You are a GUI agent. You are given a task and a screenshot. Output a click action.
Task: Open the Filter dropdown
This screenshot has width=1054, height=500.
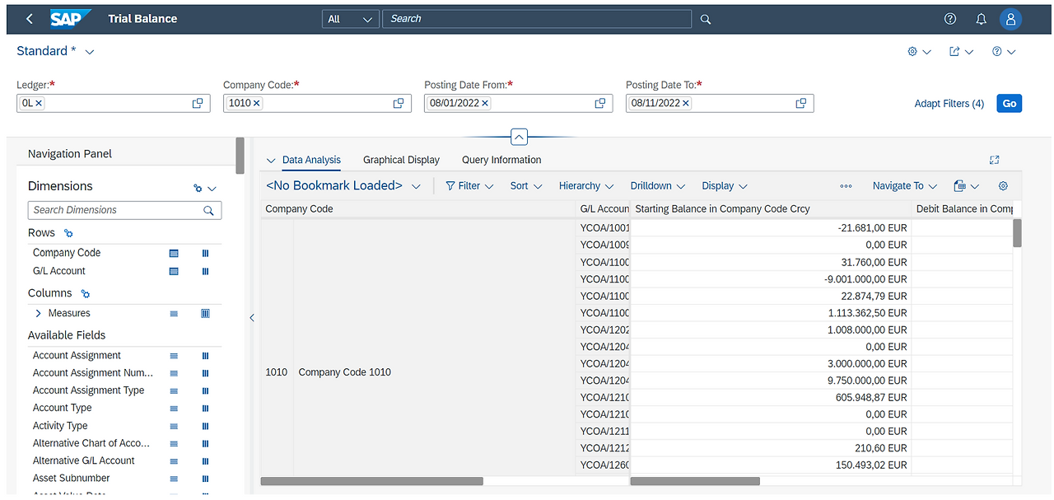point(469,186)
